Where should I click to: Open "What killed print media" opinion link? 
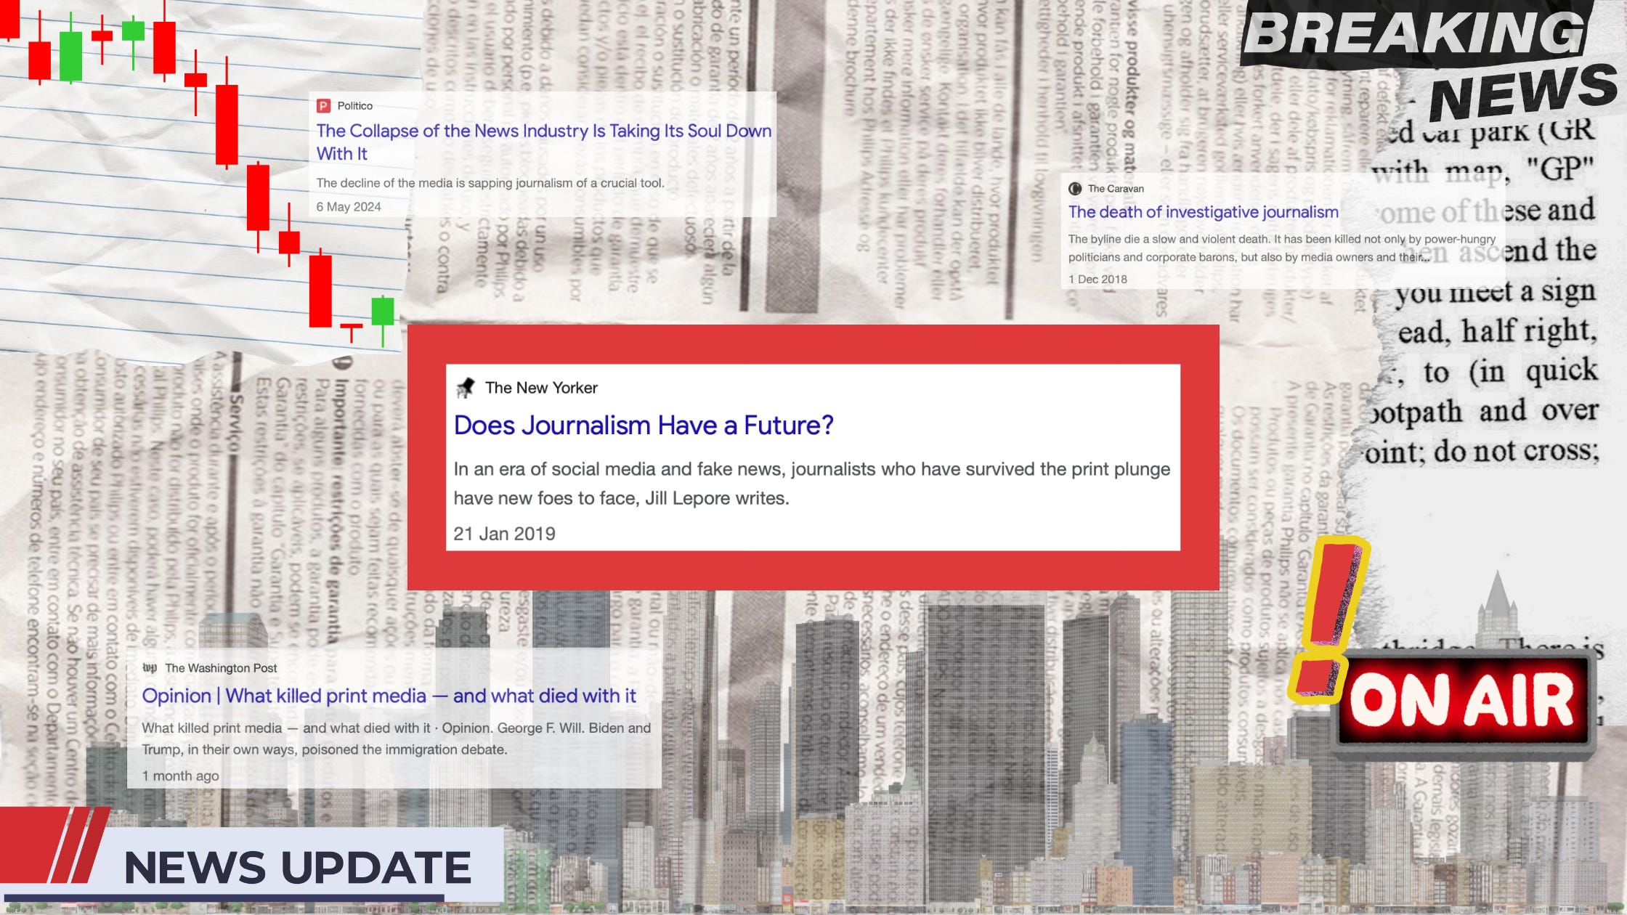pos(389,696)
